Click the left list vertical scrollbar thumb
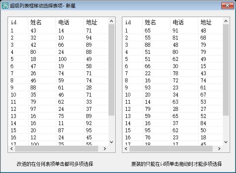 pyautogui.click(x=111, y=70)
